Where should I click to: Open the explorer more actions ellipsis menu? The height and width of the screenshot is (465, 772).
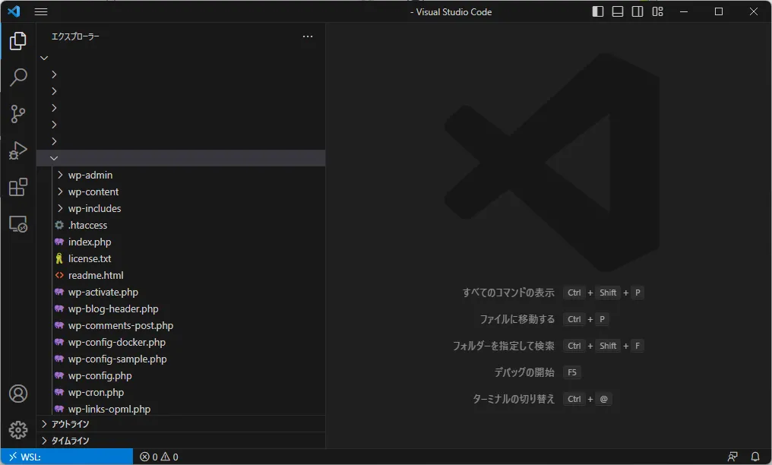click(308, 36)
